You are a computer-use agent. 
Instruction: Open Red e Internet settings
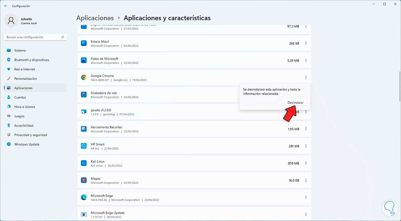(x=35, y=69)
